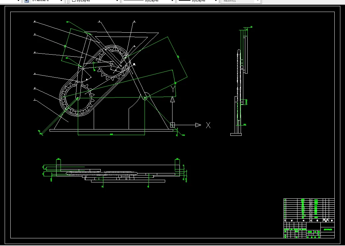Click the UCS origin square marker
The image size is (345, 246).
tap(172, 125)
